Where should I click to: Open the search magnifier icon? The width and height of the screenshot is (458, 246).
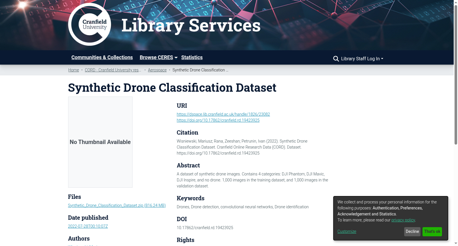(336, 59)
